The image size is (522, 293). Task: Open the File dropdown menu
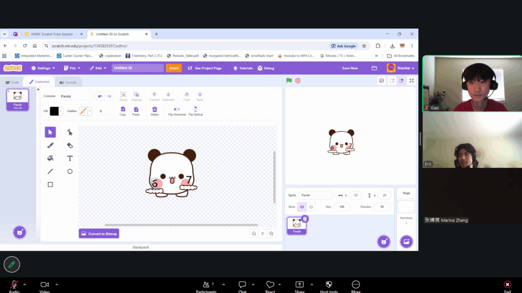[72, 68]
